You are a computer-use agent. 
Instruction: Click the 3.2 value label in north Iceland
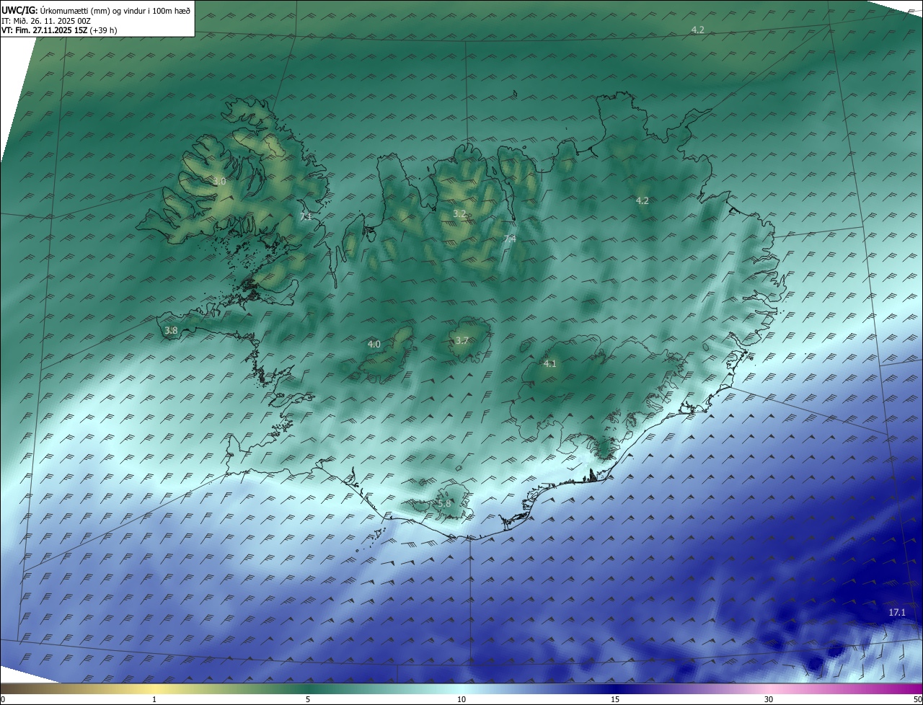click(x=459, y=214)
